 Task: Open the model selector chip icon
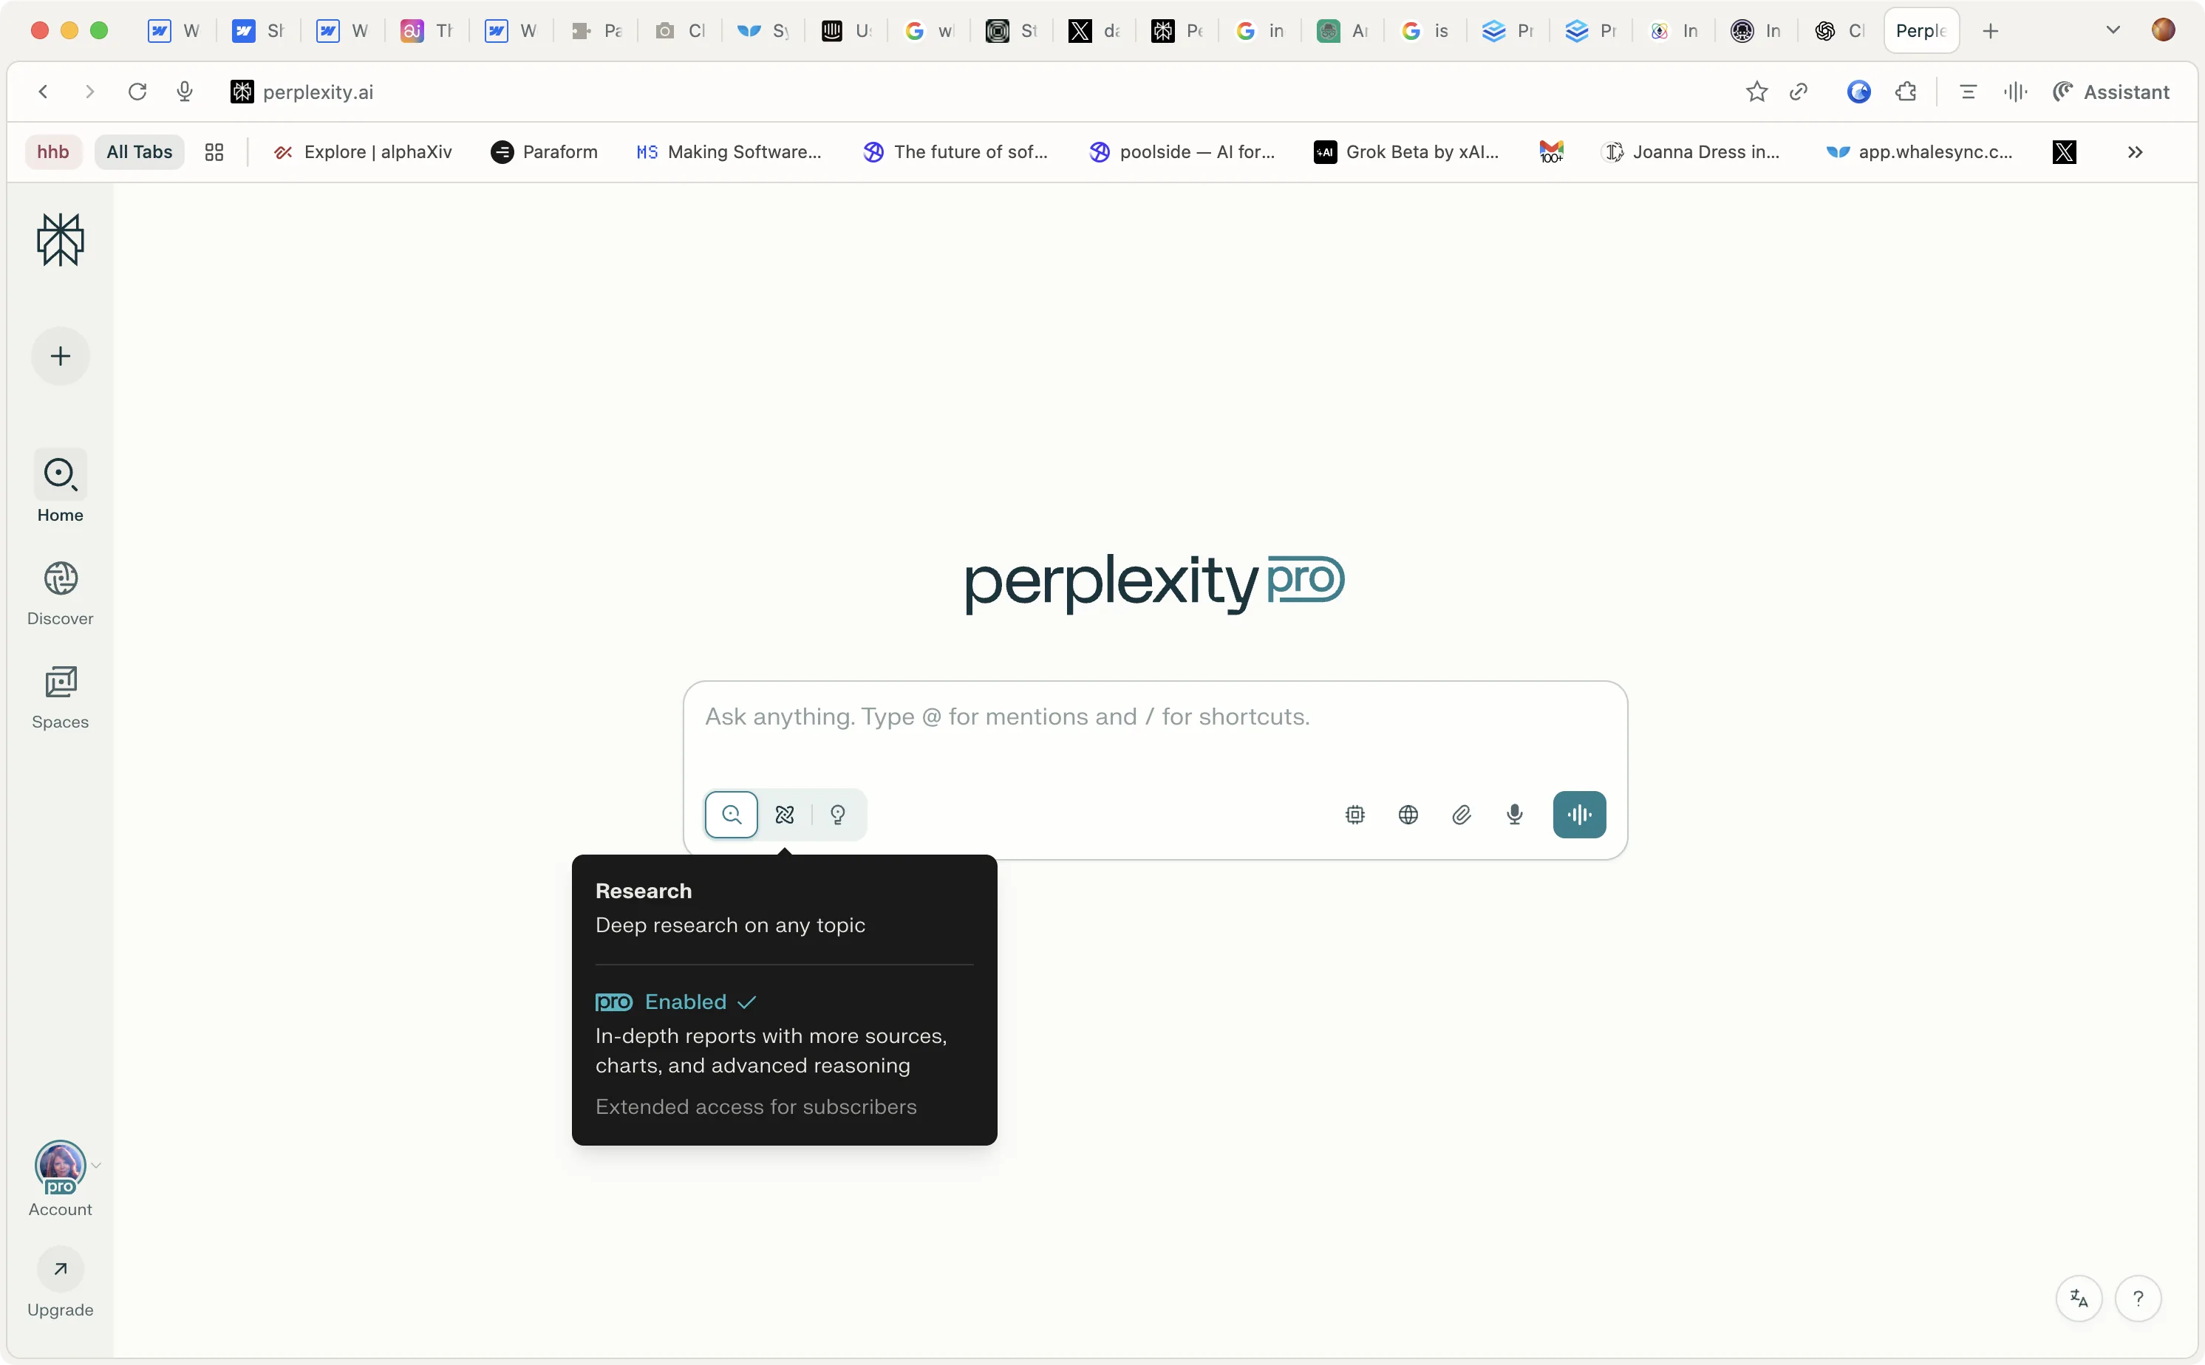coord(1354,815)
